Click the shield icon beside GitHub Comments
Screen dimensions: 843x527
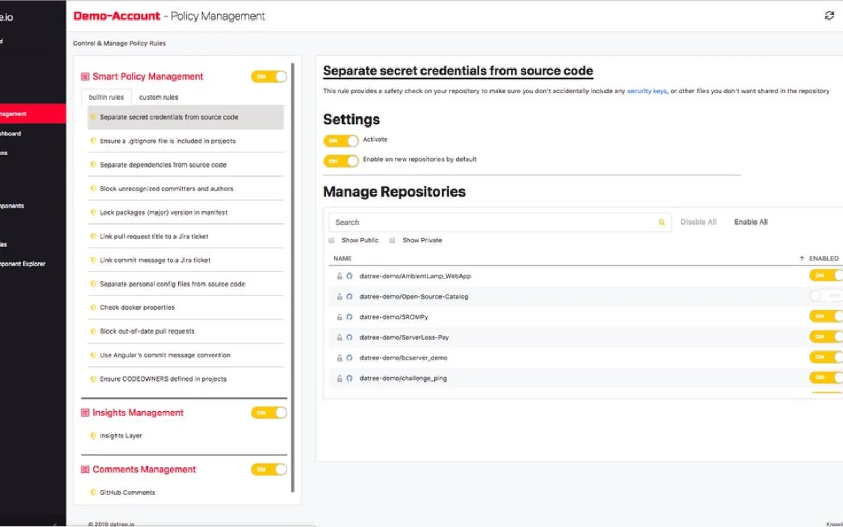(x=93, y=493)
